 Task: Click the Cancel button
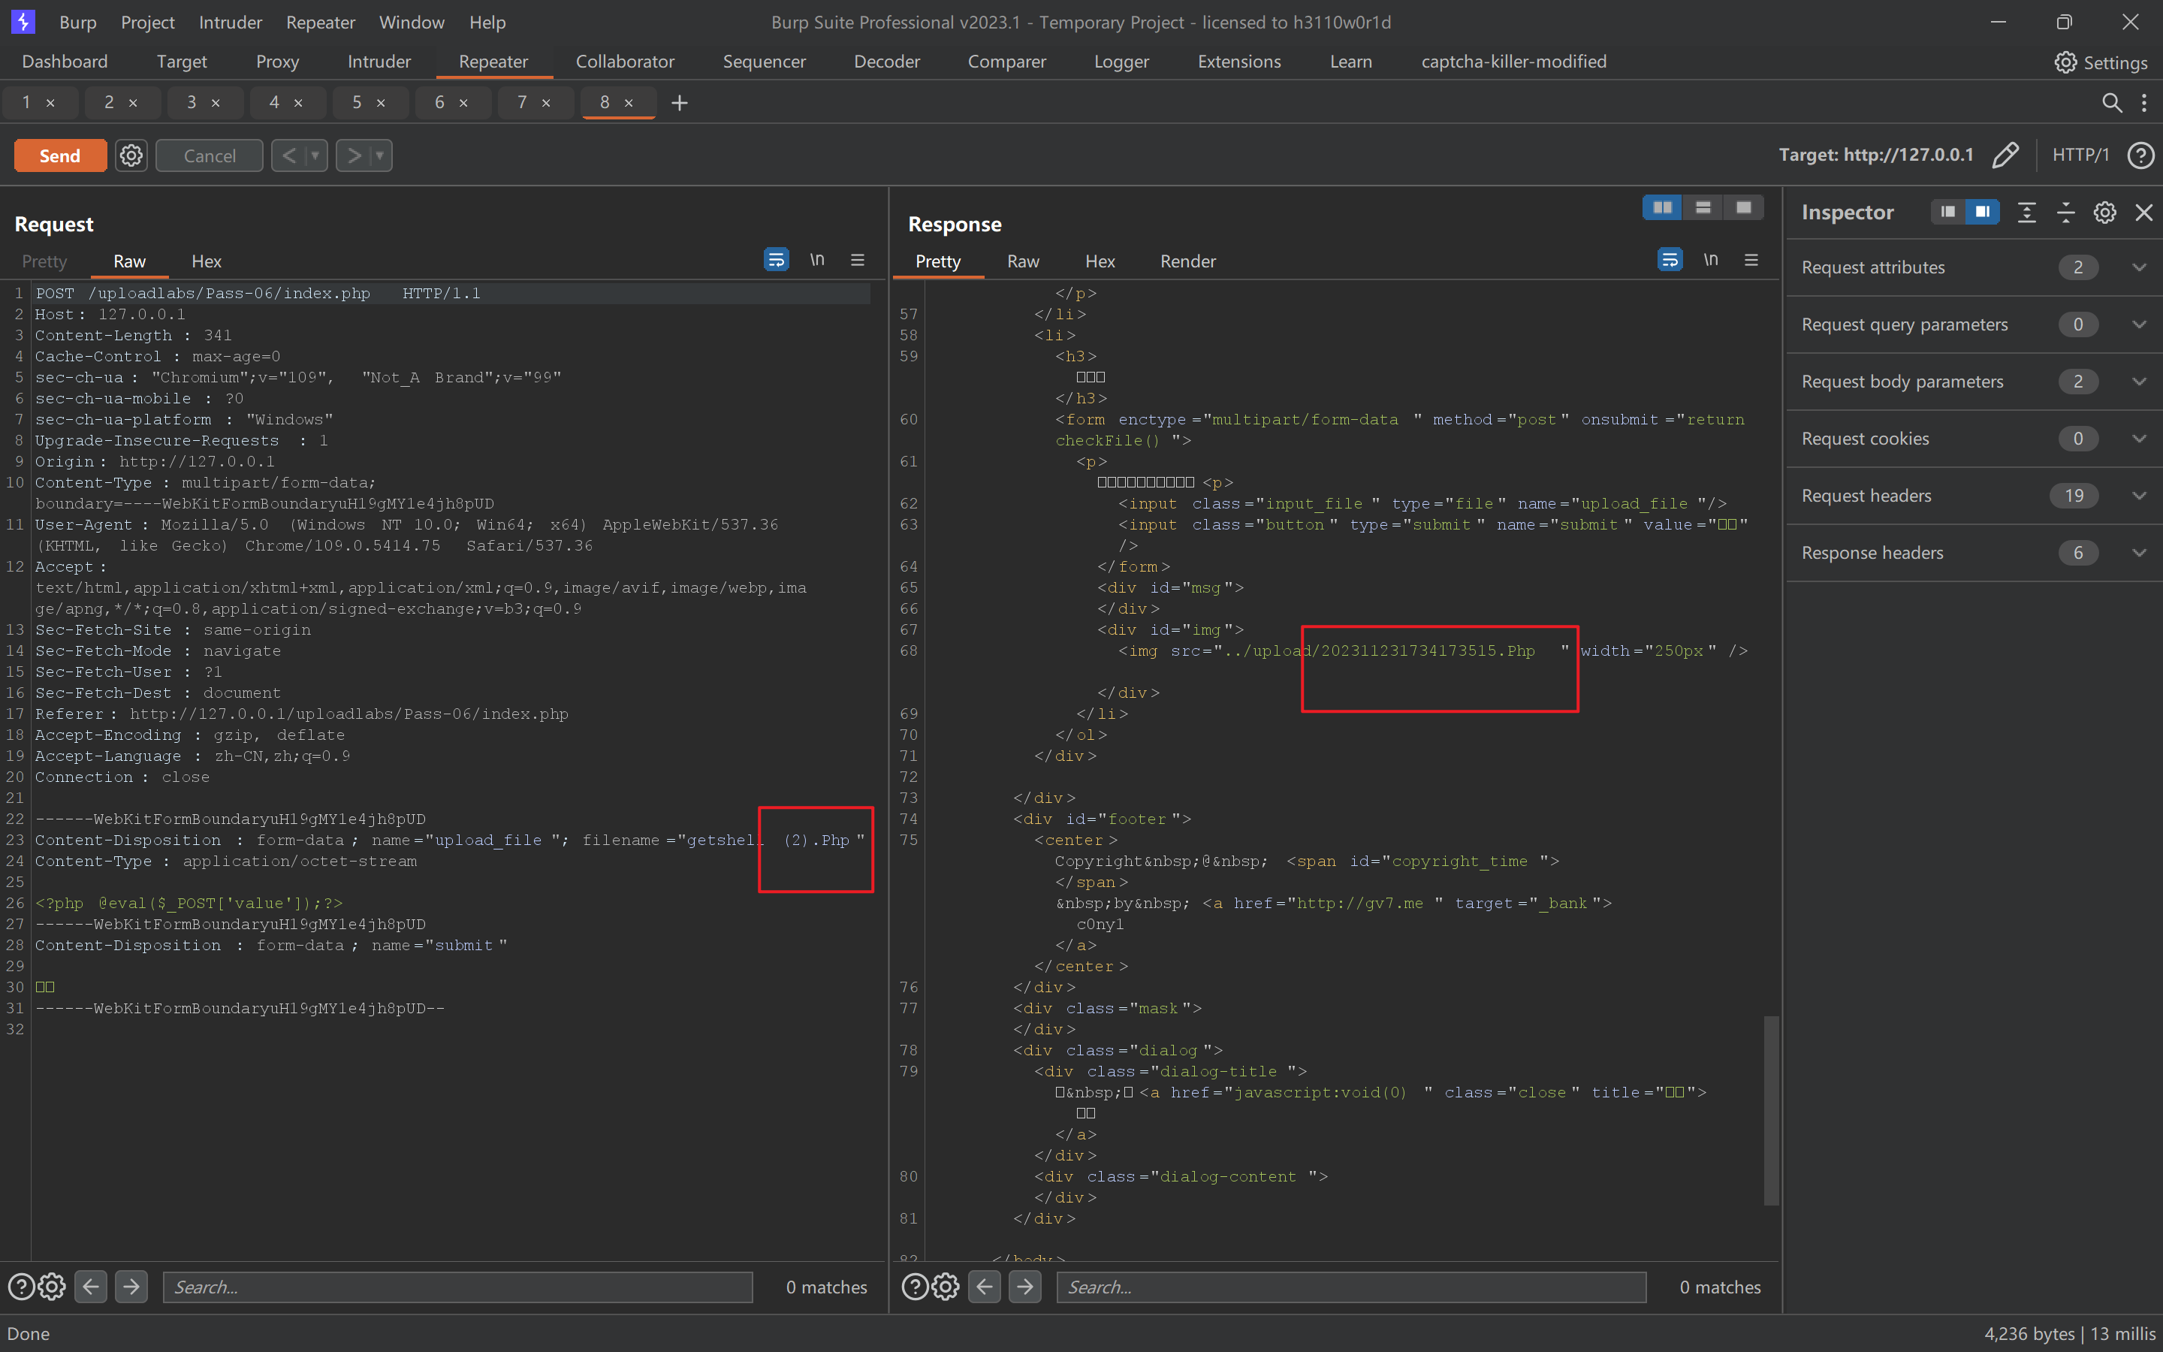209,155
